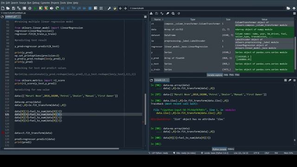Sort variables by the Name column
This screenshot has height=167, width=297.
point(157,19)
